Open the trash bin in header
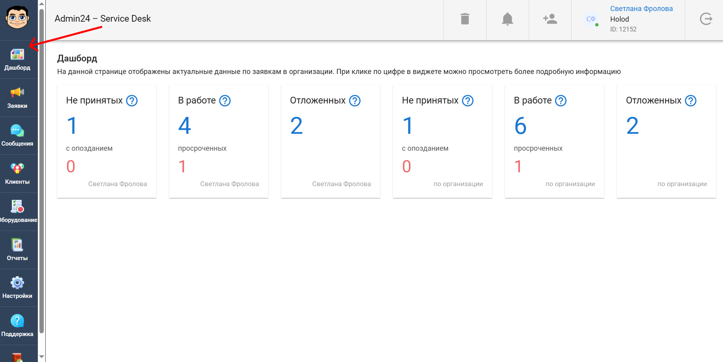The width and height of the screenshot is (723, 362). click(465, 19)
